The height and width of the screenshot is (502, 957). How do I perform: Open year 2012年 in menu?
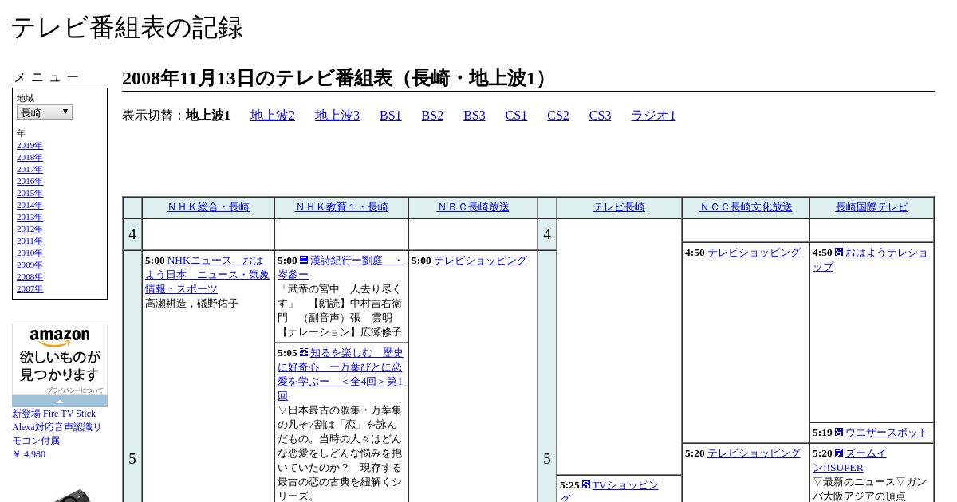(30, 229)
